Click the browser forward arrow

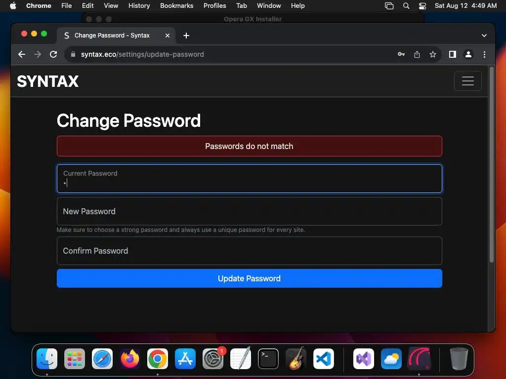(38, 54)
